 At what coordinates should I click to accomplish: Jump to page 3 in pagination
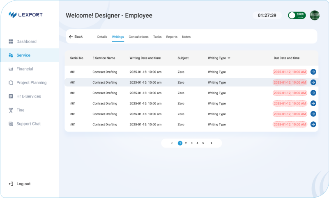[191, 143]
